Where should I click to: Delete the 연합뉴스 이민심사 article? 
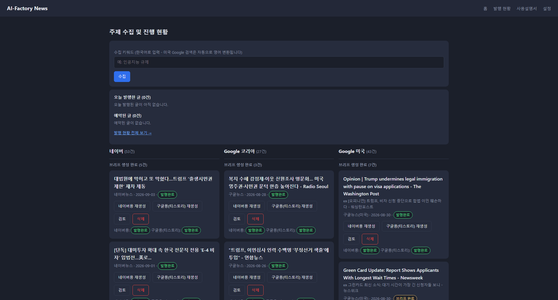[x=255, y=290]
